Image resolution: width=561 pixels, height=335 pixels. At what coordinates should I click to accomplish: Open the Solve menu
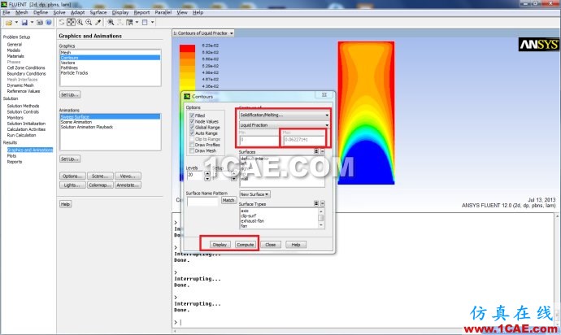(59, 12)
